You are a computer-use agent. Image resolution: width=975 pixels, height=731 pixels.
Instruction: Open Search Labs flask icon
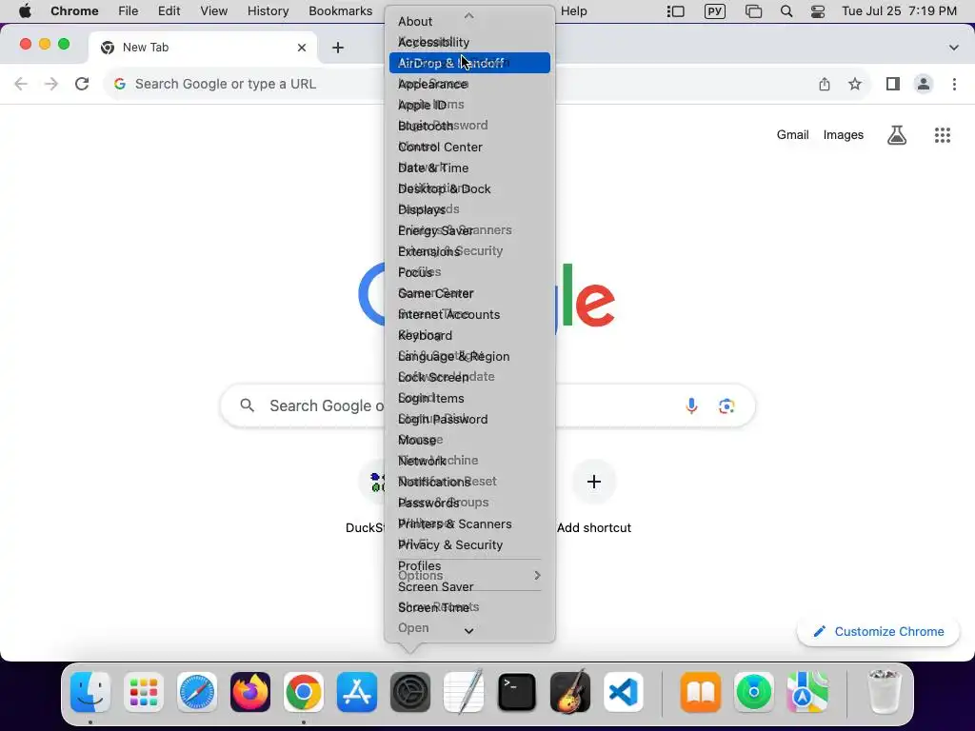coord(897,135)
